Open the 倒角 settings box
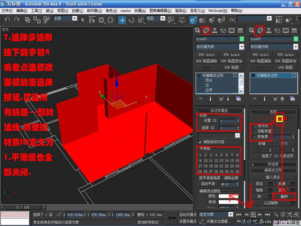301x226 pixels. pyautogui.click(x=270, y=190)
